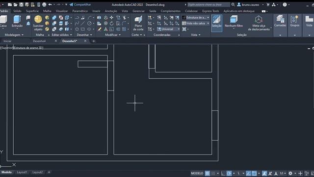Open the workspace gear settings
The width and height of the screenshot is (314, 177).
290,174
